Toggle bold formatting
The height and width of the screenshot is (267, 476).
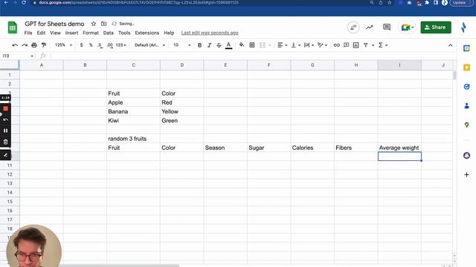(199, 45)
